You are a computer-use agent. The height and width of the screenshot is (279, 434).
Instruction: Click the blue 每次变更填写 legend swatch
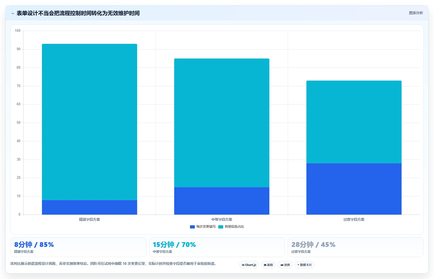(x=192, y=227)
